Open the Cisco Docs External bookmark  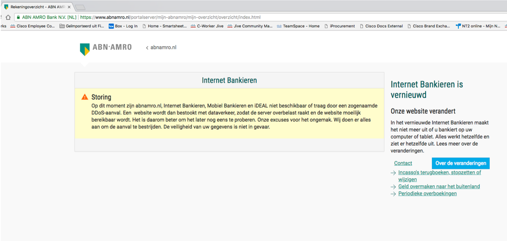click(x=381, y=26)
